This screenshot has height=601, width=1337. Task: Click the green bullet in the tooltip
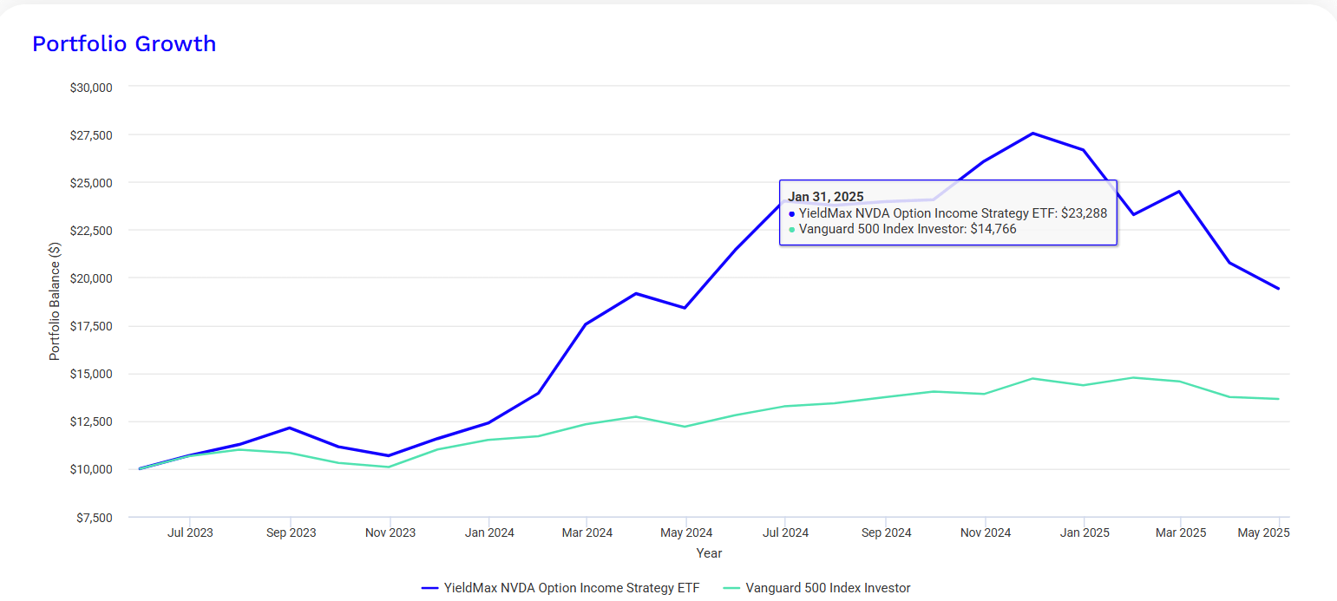[x=791, y=230]
